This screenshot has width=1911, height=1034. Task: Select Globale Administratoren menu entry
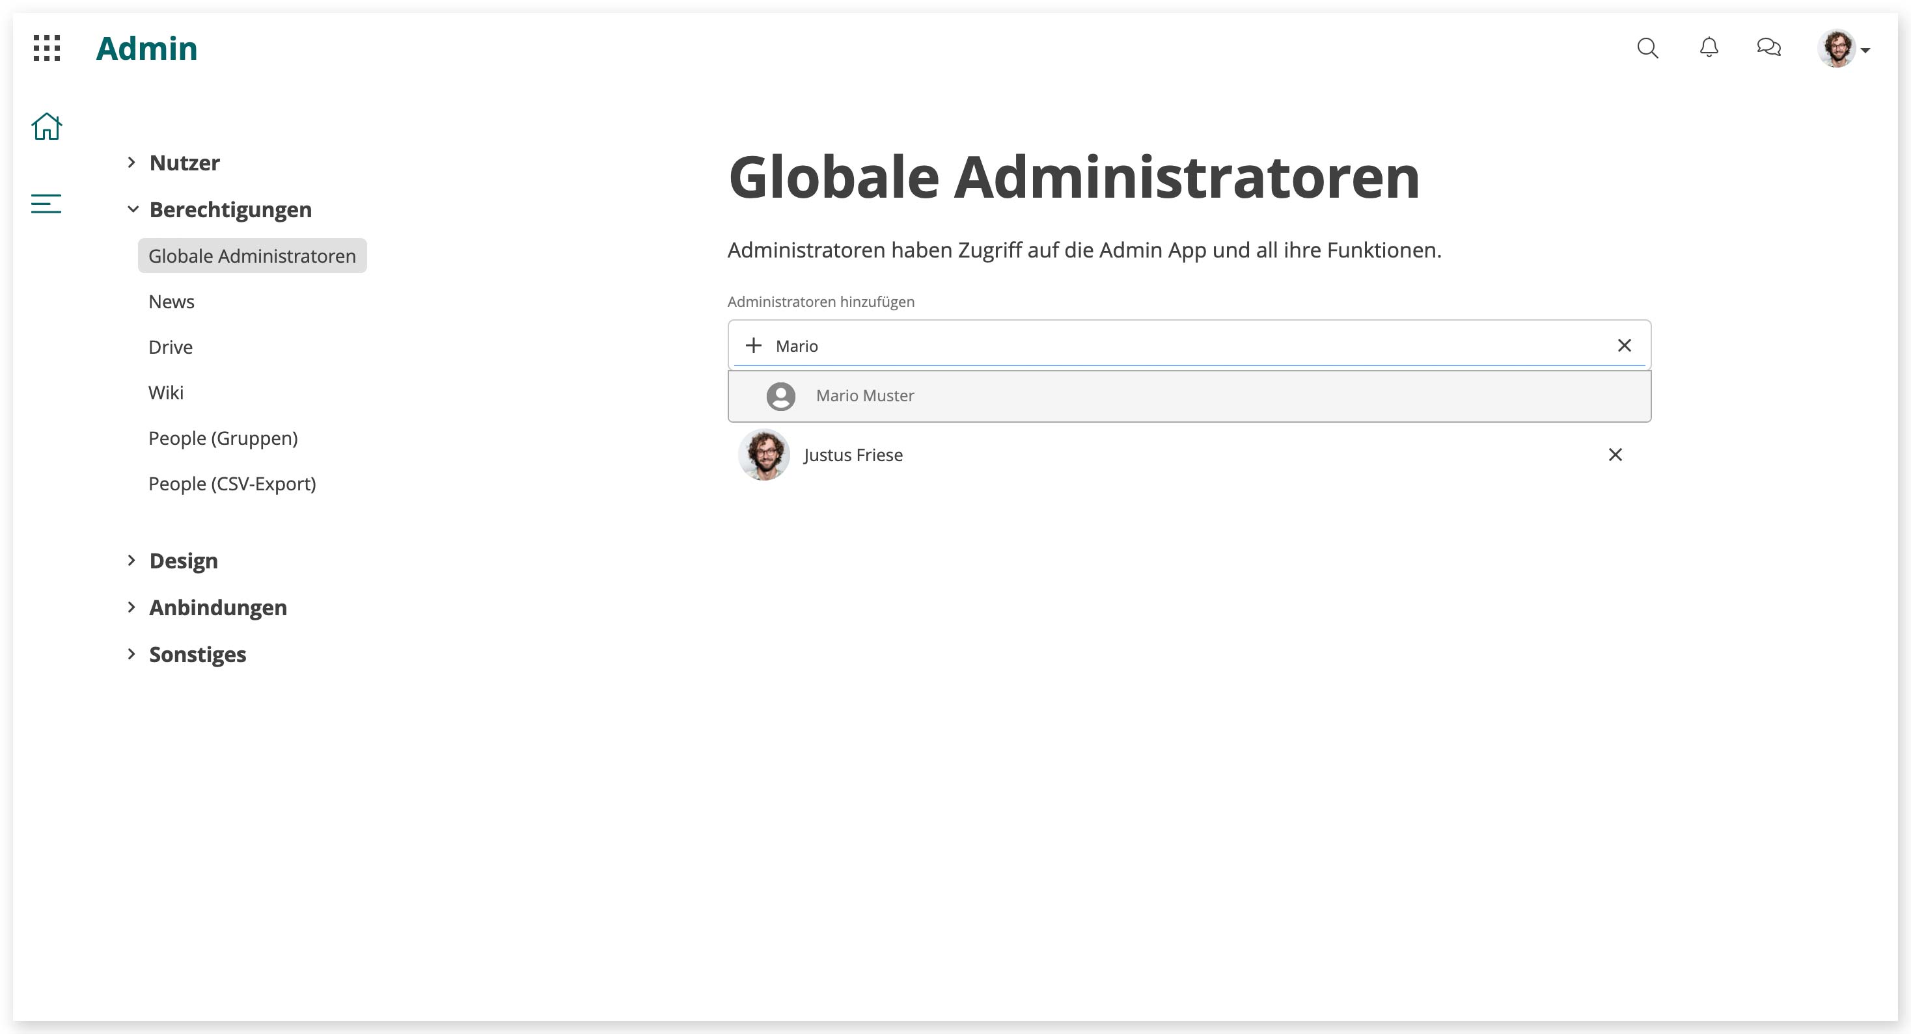coord(253,256)
